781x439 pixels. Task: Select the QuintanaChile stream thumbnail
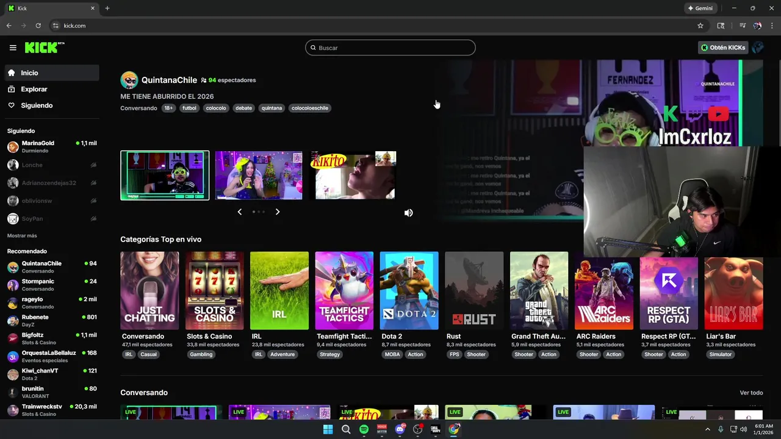tap(165, 176)
